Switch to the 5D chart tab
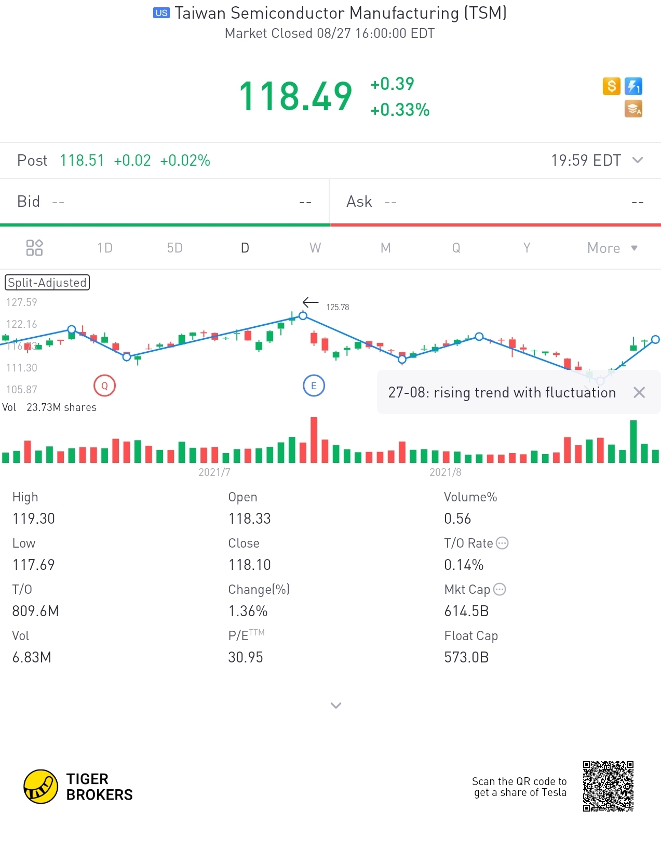The image size is (661, 850). tap(175, 248)
